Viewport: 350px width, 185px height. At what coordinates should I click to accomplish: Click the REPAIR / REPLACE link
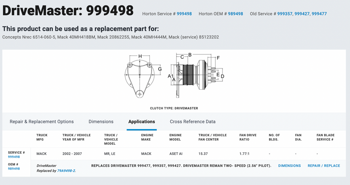(324, 166)
